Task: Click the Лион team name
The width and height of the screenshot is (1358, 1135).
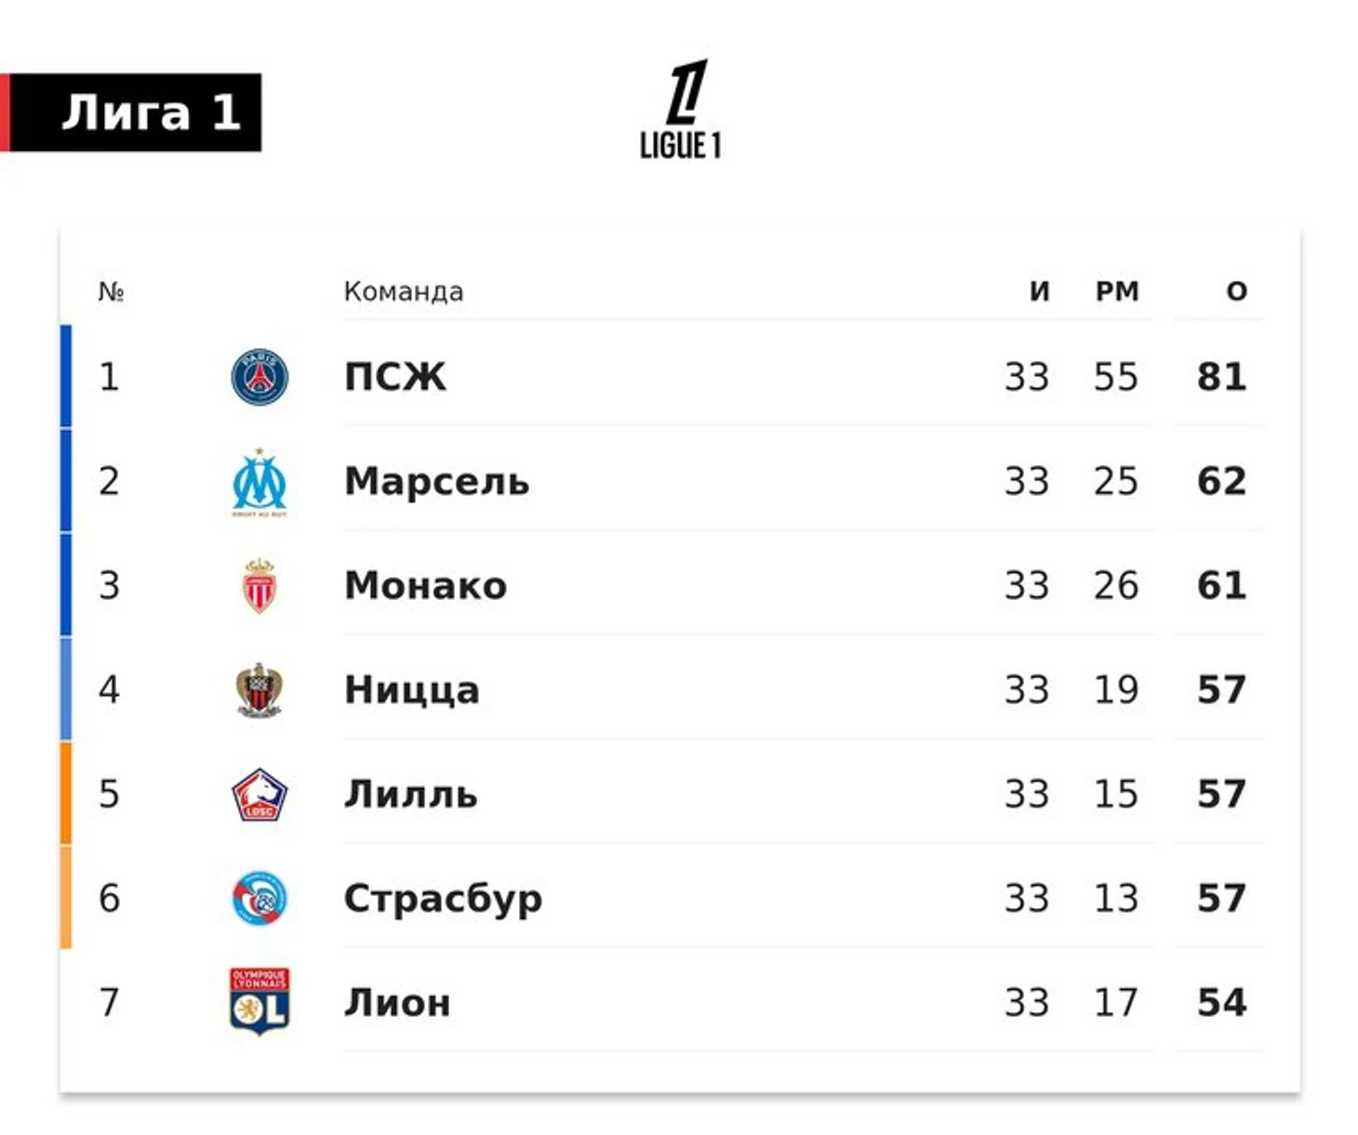Action: 397,1003
